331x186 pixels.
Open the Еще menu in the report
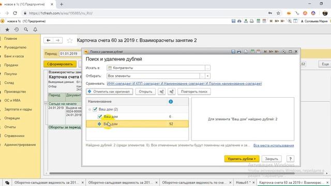pyautogui.click(x=325, y=64)
